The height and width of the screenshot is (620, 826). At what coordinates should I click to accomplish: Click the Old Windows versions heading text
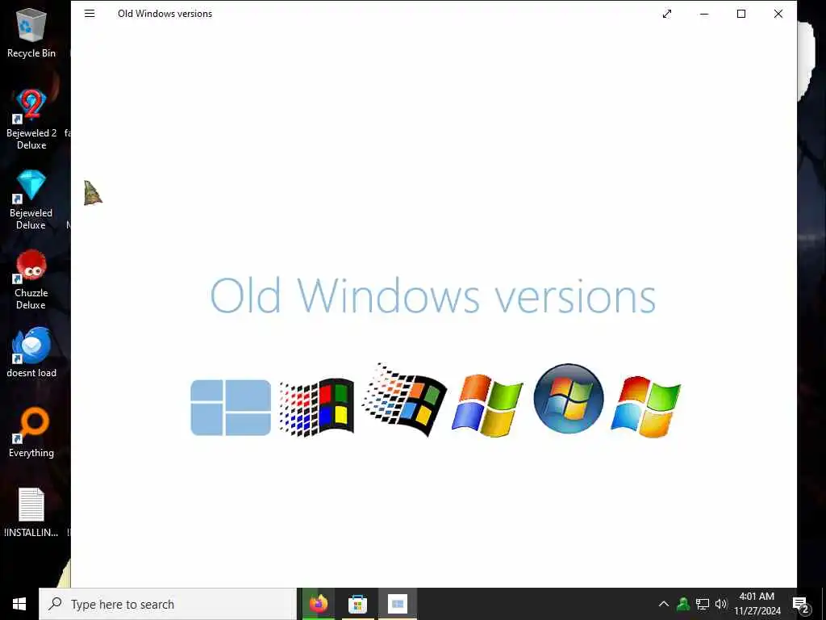[x=432, y=296]
